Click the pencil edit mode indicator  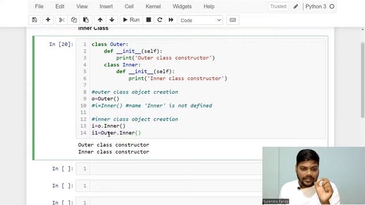coord(295,6)
